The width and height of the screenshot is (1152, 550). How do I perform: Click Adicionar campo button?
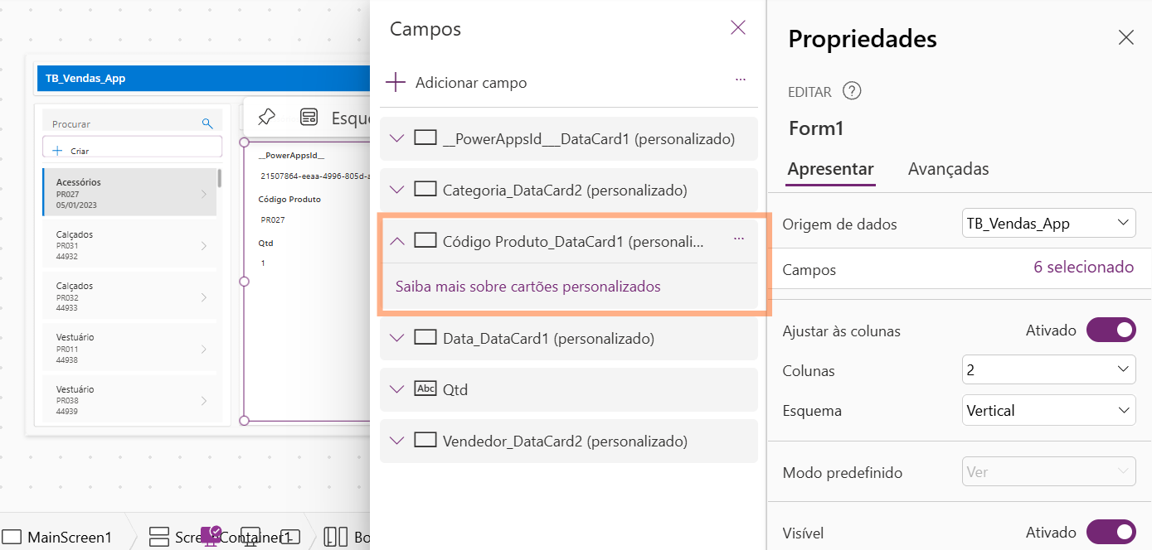tap(457, 82)
